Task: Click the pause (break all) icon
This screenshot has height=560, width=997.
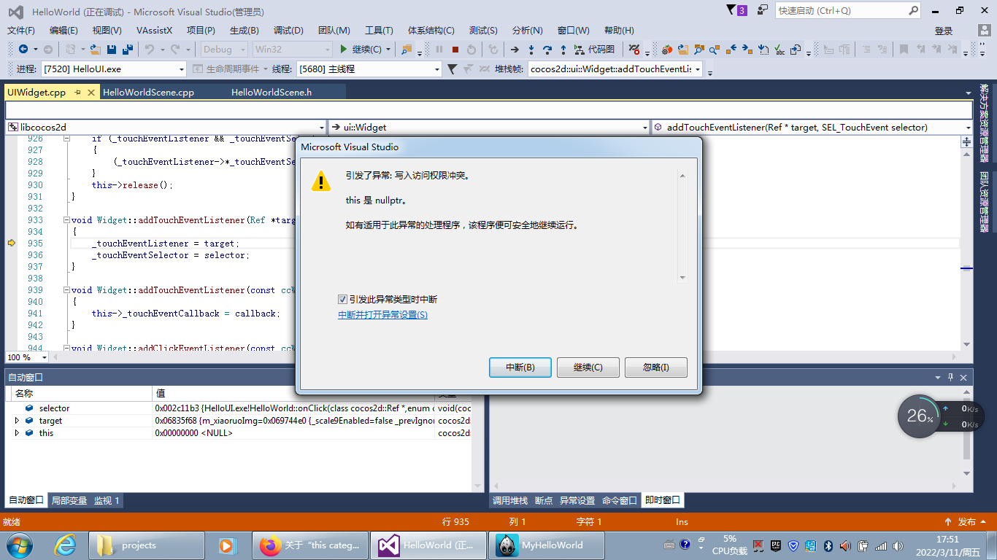Action: [x=439, y=50]
